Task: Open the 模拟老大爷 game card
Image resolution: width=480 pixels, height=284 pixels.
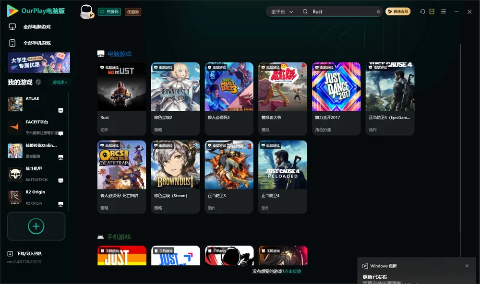Action: tap(283, 98)
